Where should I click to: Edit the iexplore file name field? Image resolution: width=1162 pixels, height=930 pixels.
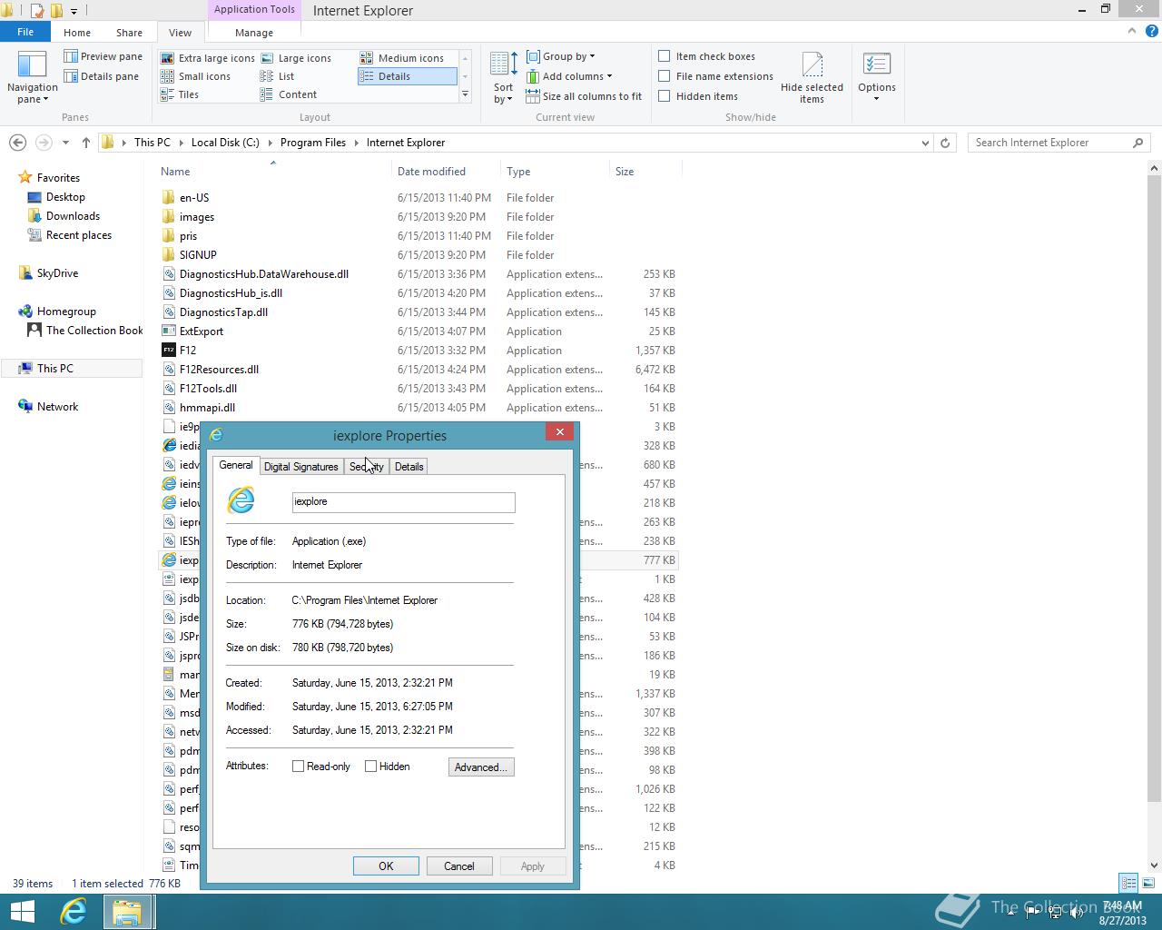pyautogui.click(x=403, y=502)
